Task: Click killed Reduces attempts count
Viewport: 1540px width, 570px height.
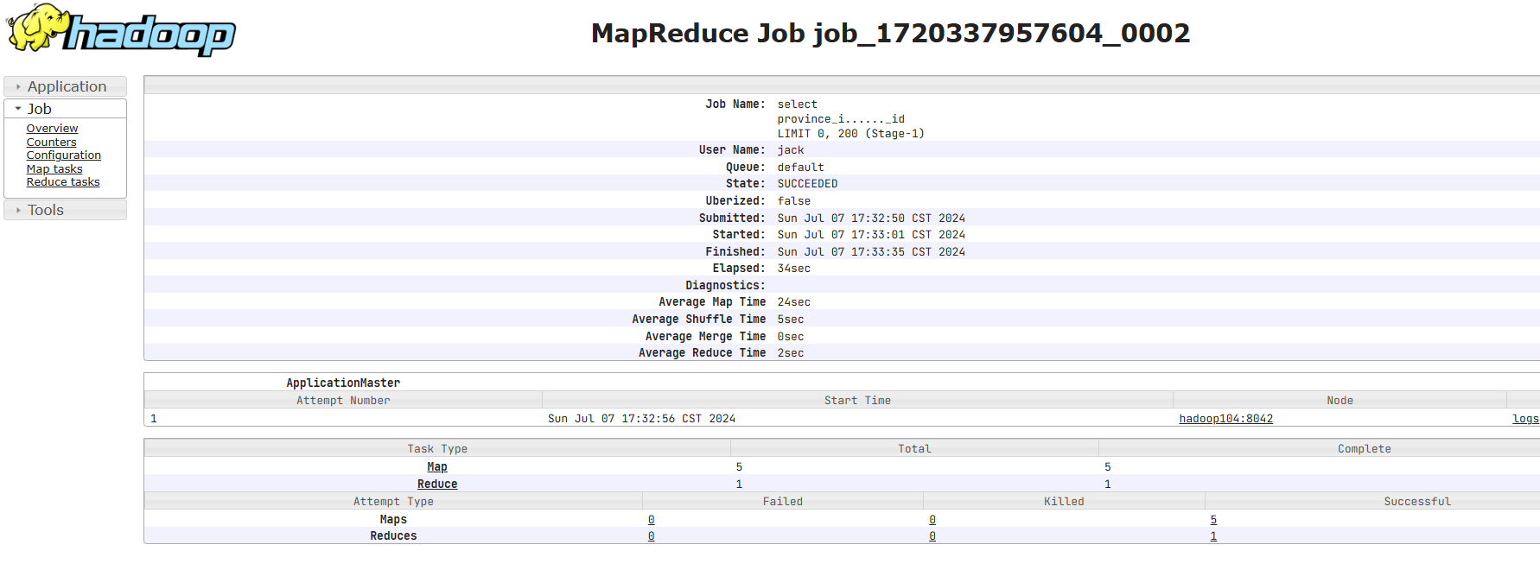Action: click(932, 536)
